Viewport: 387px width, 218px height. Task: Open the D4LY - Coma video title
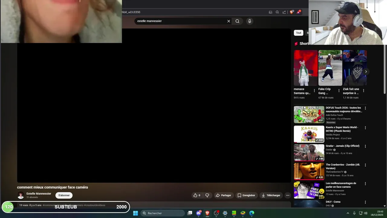click(333, 202)
